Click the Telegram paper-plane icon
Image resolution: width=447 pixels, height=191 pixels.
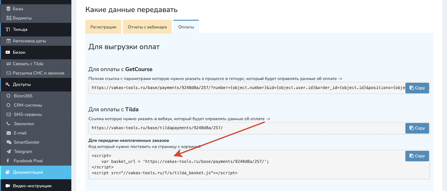point(9,152)
